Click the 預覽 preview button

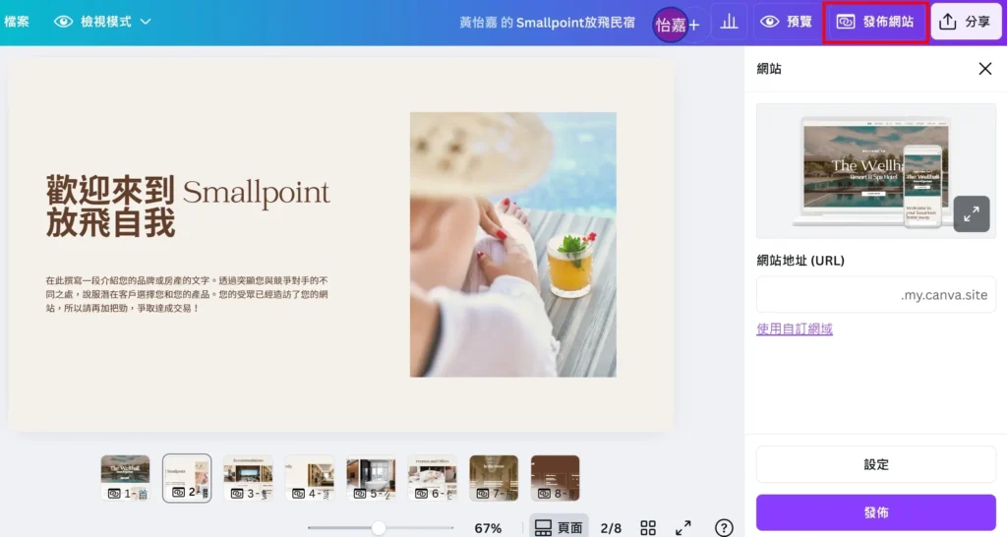786,22
